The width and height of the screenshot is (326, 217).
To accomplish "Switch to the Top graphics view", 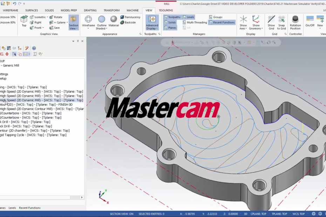I will [24, 21].
